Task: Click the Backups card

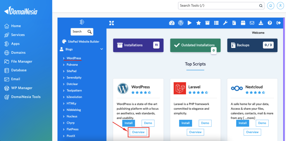Action: [x=252, y=45]
